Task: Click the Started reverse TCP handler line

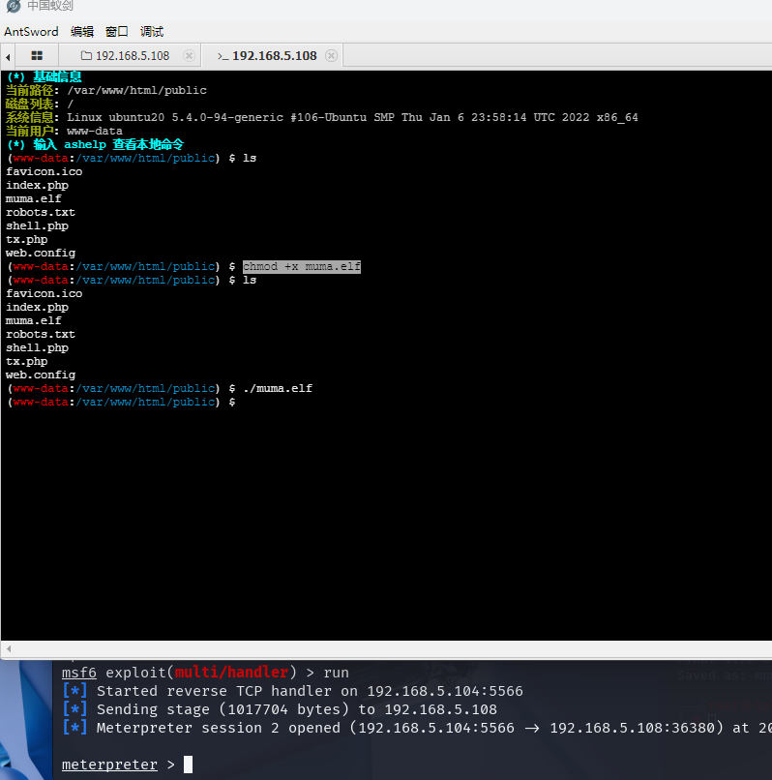Action: 293,691
